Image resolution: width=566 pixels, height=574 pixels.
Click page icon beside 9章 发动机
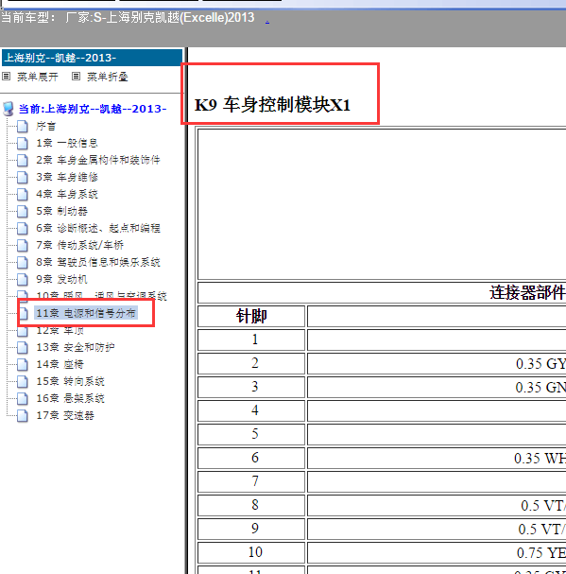point(23,279)
